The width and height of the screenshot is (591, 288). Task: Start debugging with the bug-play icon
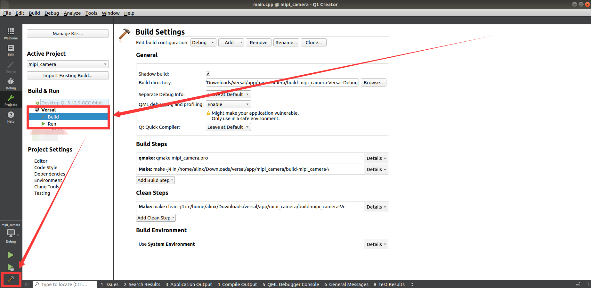(11, 267)
